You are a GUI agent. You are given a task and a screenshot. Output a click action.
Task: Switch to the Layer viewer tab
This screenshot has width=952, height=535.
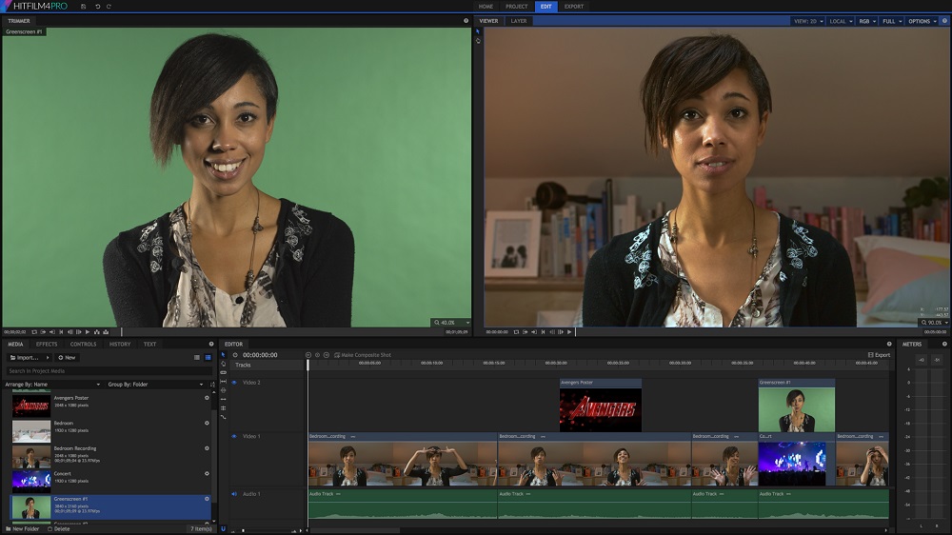point(519,21)
